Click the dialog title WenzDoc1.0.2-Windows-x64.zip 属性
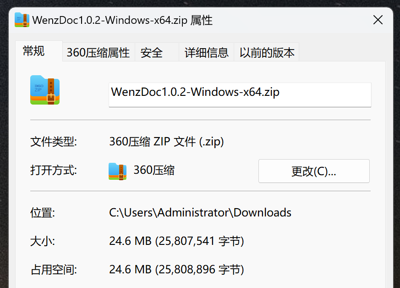This screenshot has width=400, height=288. point(122,20)
